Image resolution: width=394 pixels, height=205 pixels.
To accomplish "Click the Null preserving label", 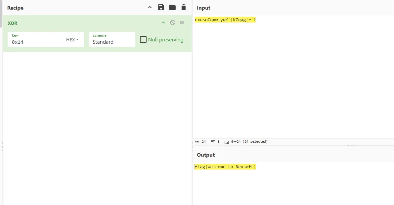I will [x=165, y=40].
